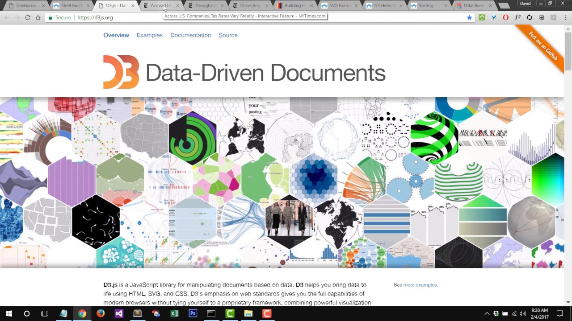This screenshot has height=321, width=572.
Task: Open the Source nav link
Action: (228, 35)
